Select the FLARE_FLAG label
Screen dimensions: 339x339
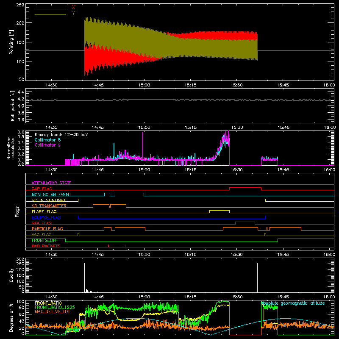pos(44,211)
